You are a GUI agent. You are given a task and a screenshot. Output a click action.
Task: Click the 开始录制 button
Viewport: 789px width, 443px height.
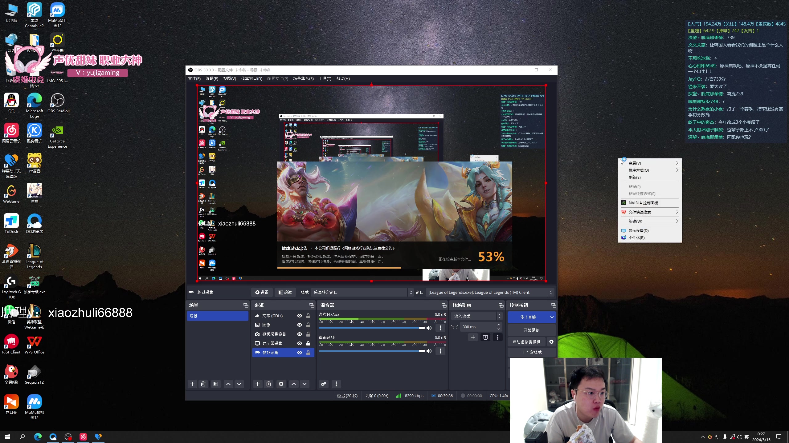coord(532,330)
